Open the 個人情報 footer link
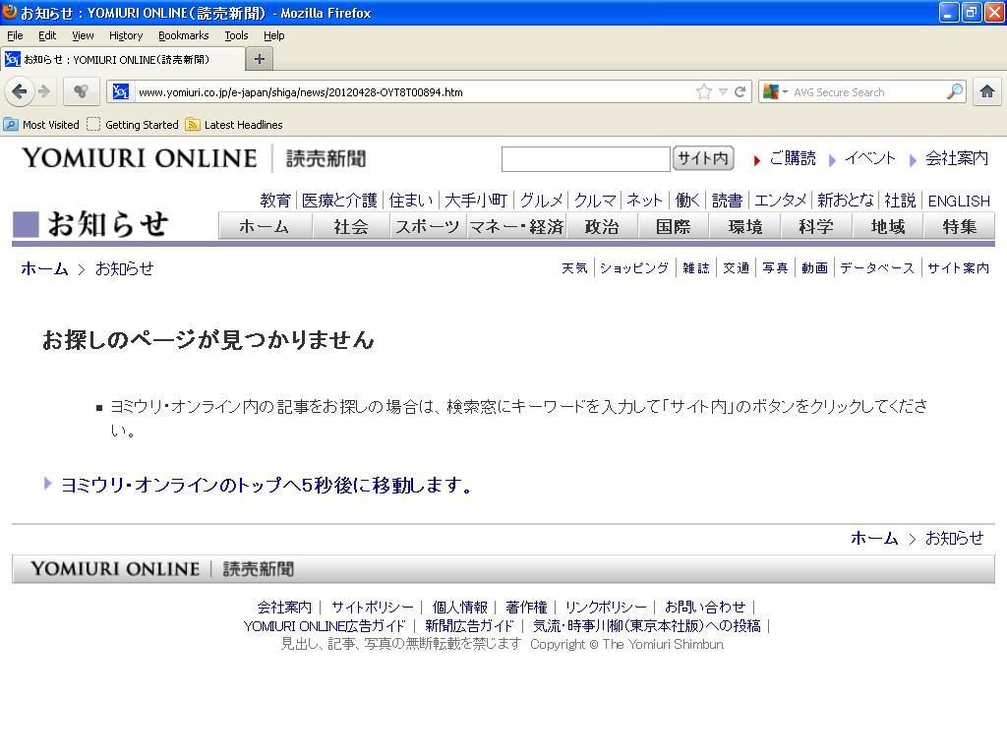The image size is (1007, 755). pos(460,607)
